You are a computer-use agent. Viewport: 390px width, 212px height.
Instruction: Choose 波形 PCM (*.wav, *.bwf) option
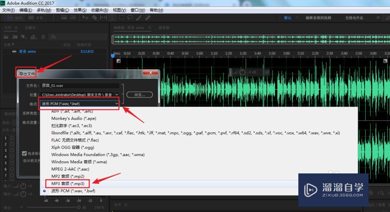(73, 191)
